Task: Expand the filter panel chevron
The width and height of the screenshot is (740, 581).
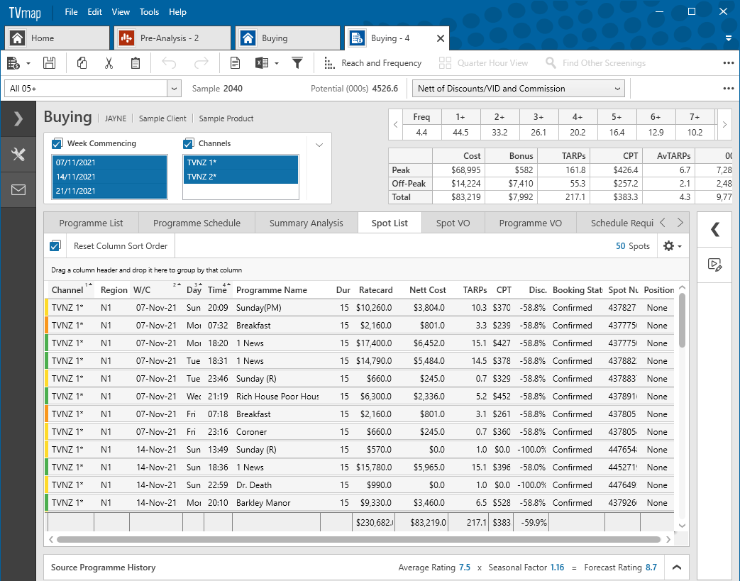Action: tap(319, 145)
